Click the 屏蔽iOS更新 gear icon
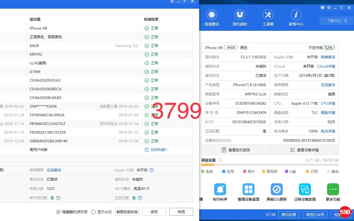 point(276,190)
